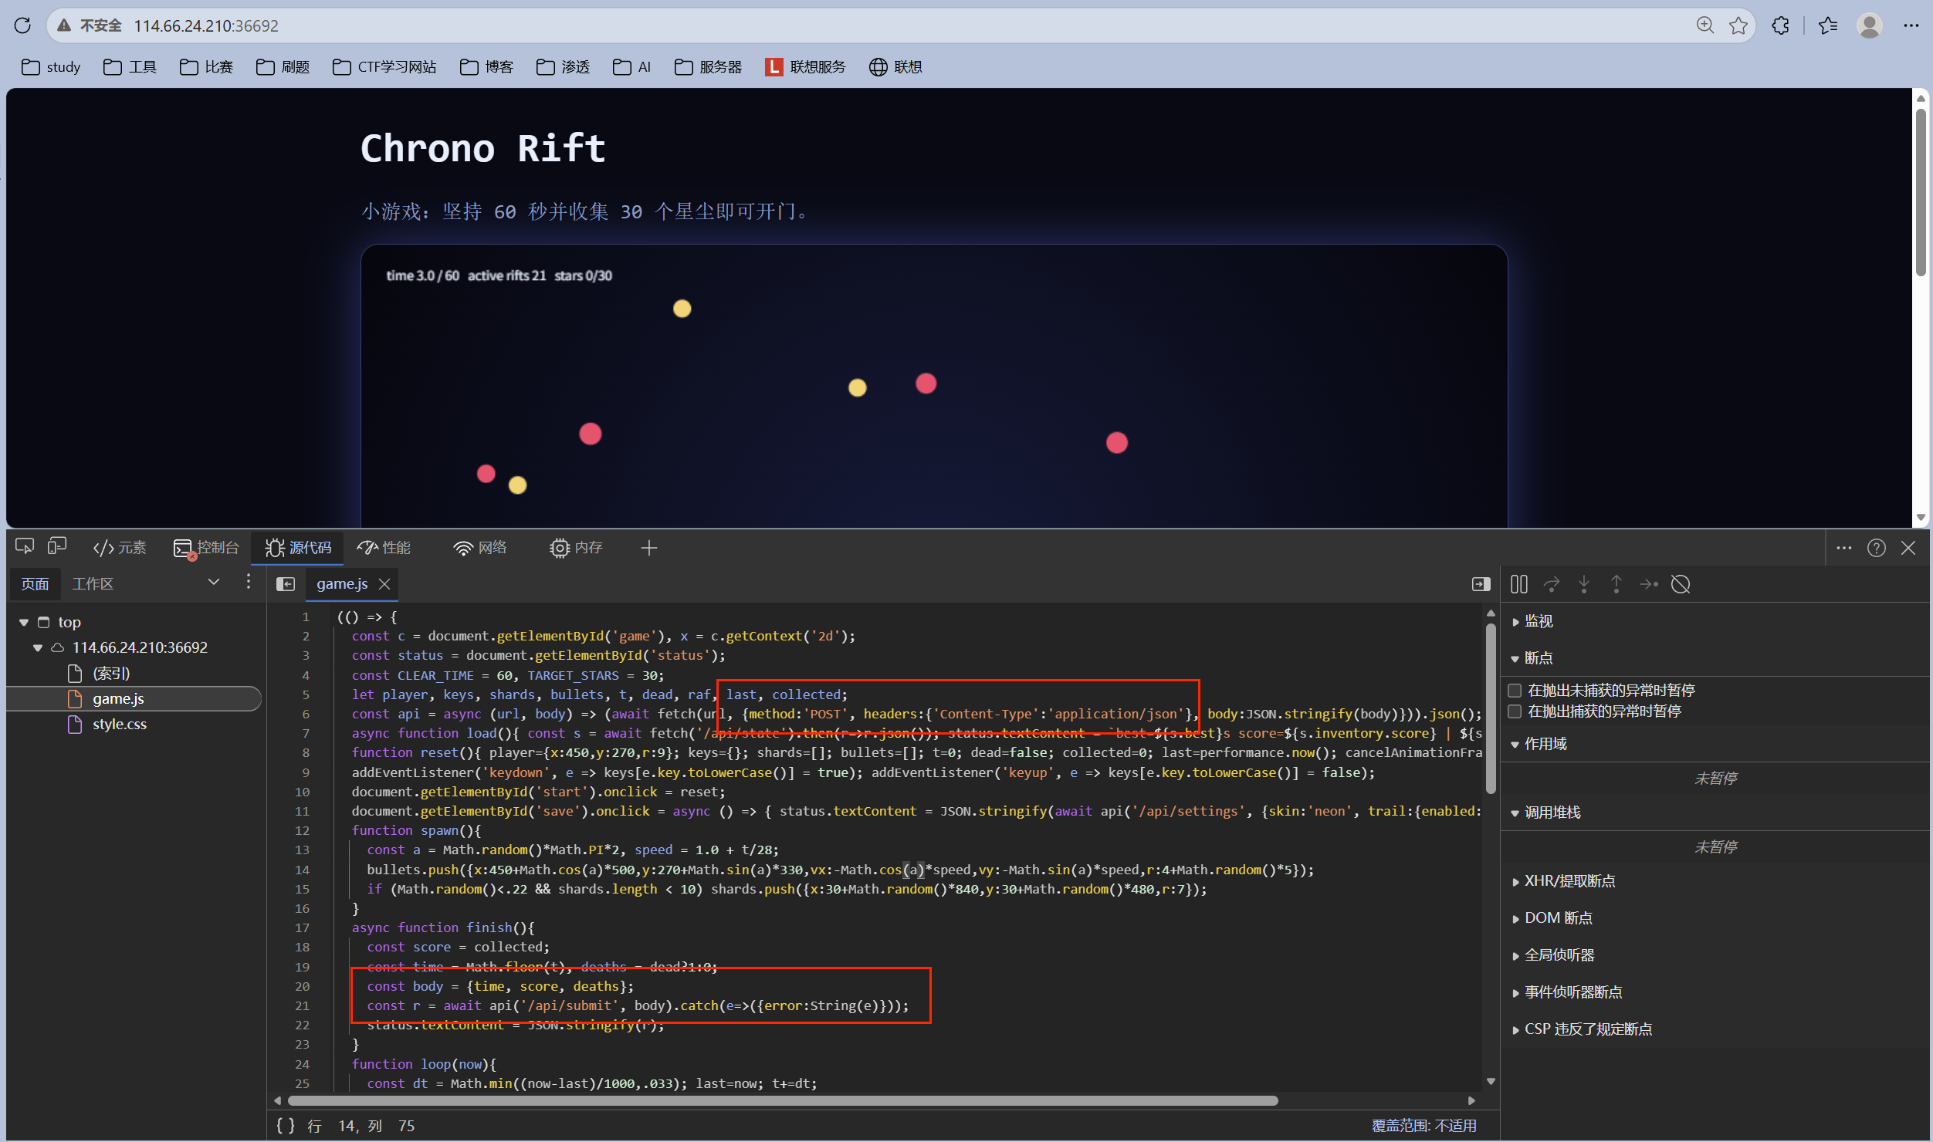Click the zoom magnifier icon in address bar

1705,25
